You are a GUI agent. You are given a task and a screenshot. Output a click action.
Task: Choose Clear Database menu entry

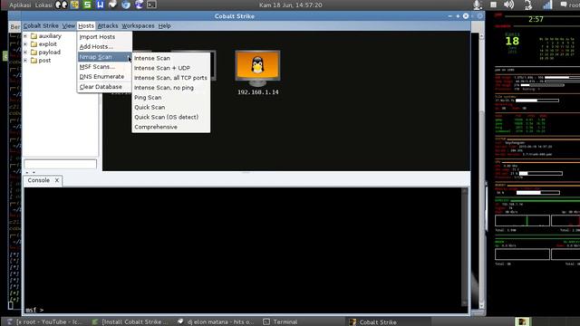104,87
